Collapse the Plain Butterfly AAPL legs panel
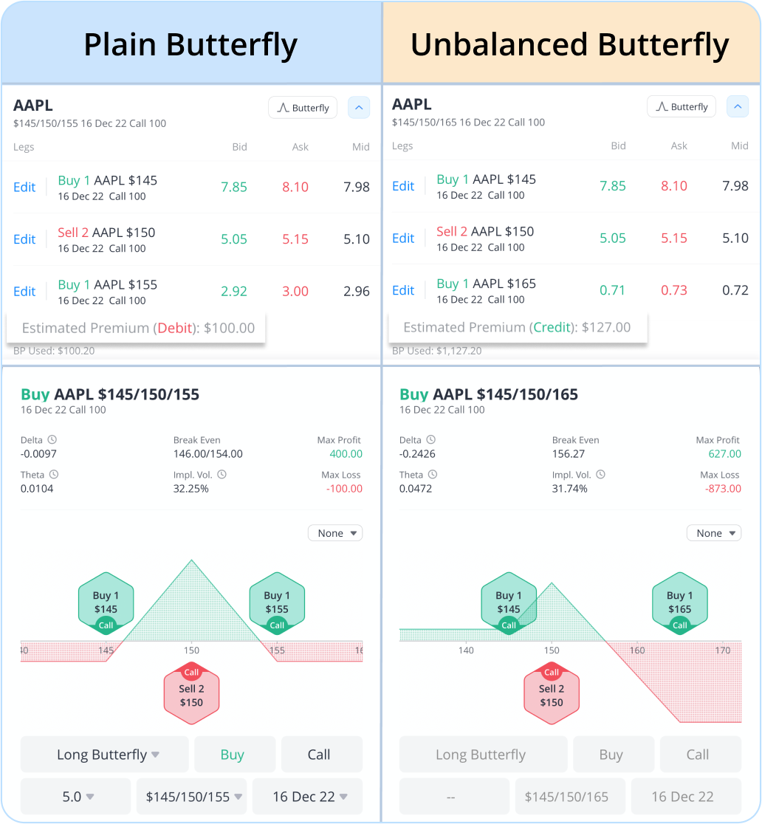The width and height of the screenshot is (762, 824). pos(359,108)
